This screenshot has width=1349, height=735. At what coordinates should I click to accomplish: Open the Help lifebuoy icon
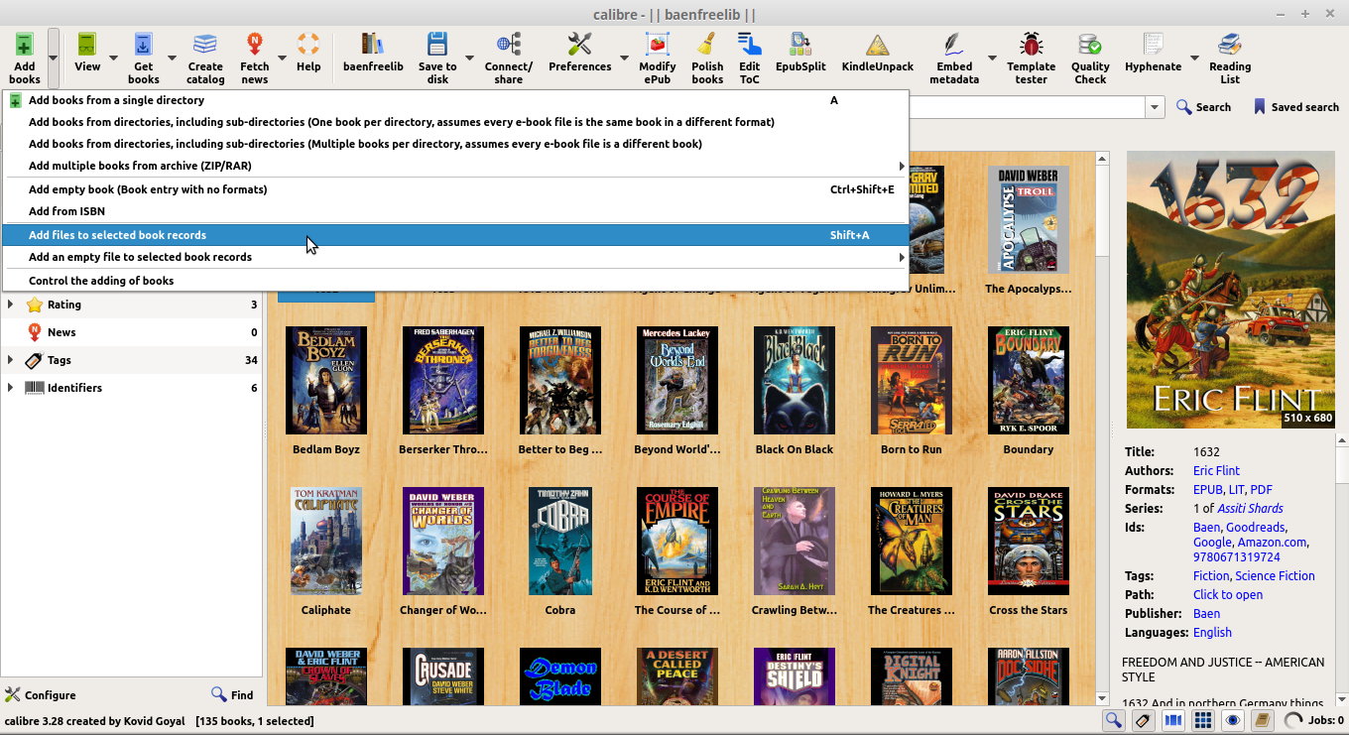pos(308,46)
